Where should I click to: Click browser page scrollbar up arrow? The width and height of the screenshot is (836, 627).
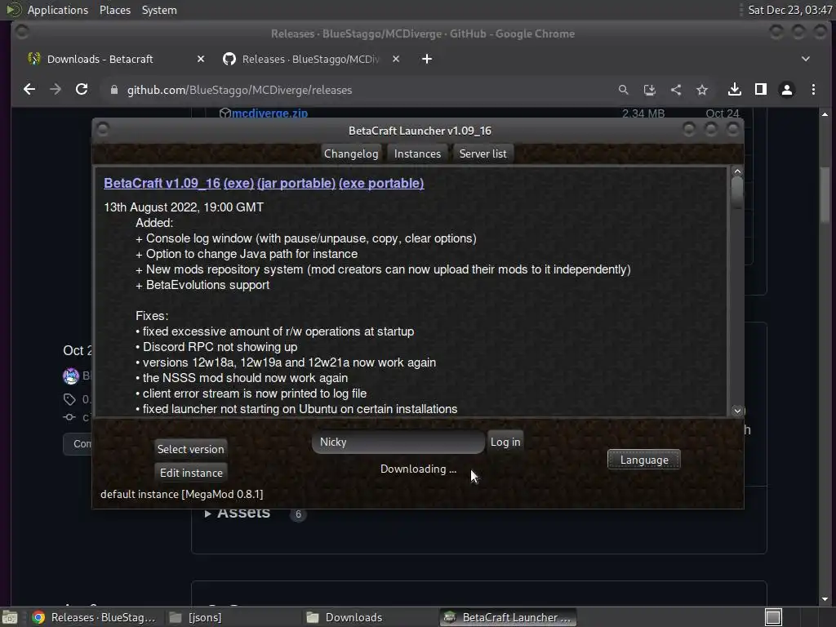pyautogui.click(x=825, y=114)
